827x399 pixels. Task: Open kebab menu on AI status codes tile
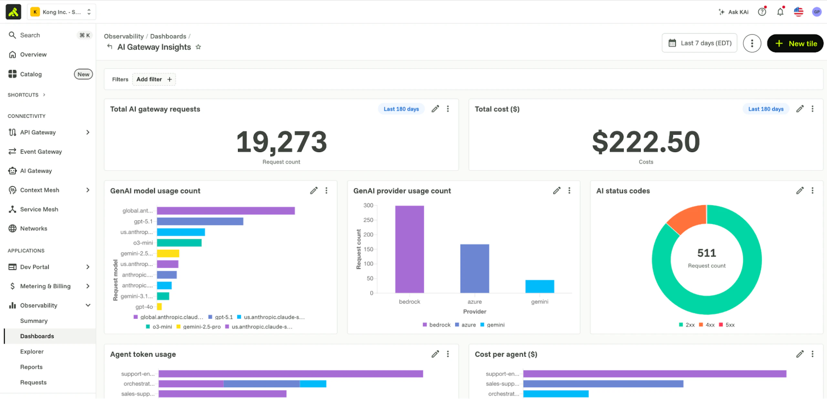coord(812,191)
